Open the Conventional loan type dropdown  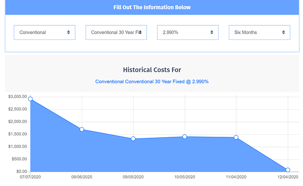(44, 32)
